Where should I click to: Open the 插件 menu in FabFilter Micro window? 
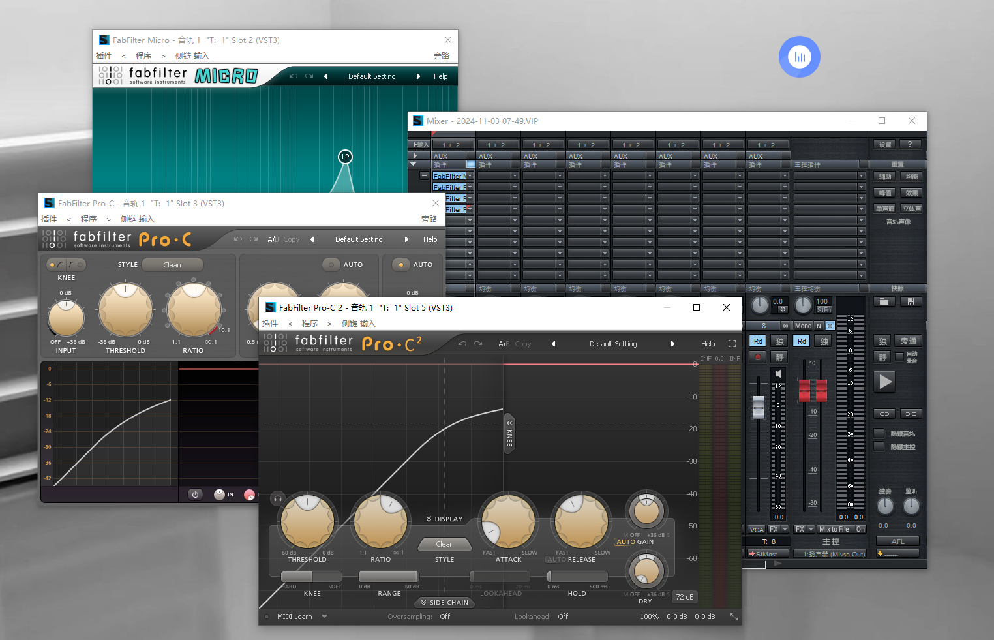click(104, 56)
